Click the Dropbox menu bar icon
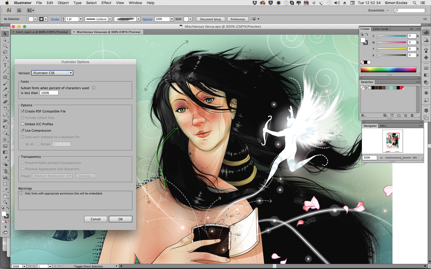The image size is (431, 269). 254,3
